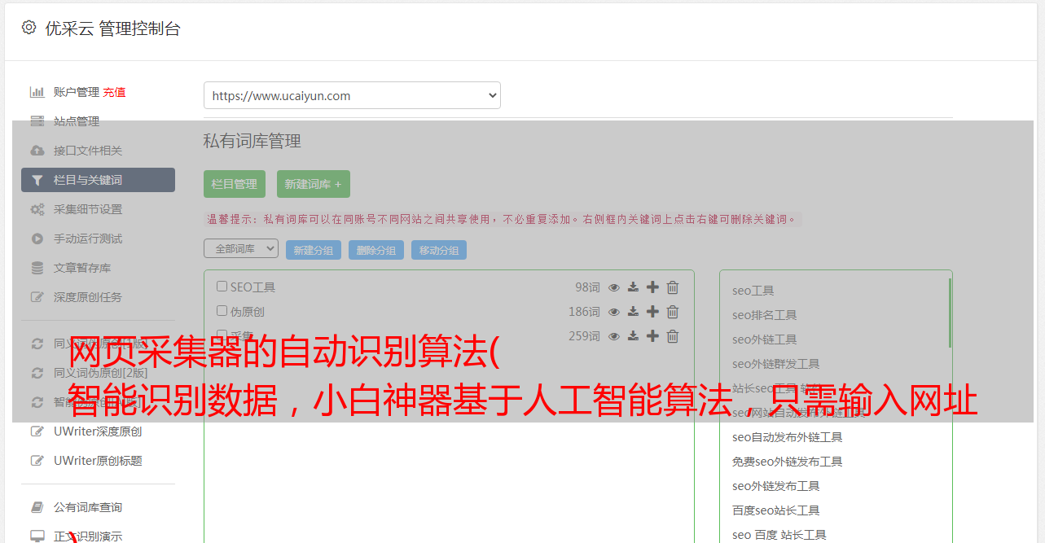Check the SEO工具 checkbox
Image resolution: width=1045 pixels, height=543 pixels.
click(222, 287)
